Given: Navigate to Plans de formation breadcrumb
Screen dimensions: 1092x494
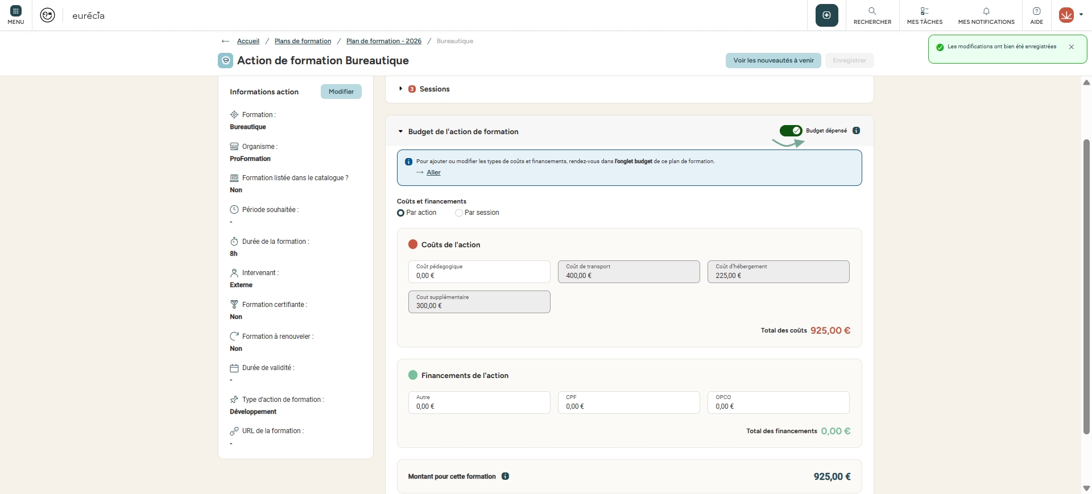Looking at the screenshot, I should [303, 41].
